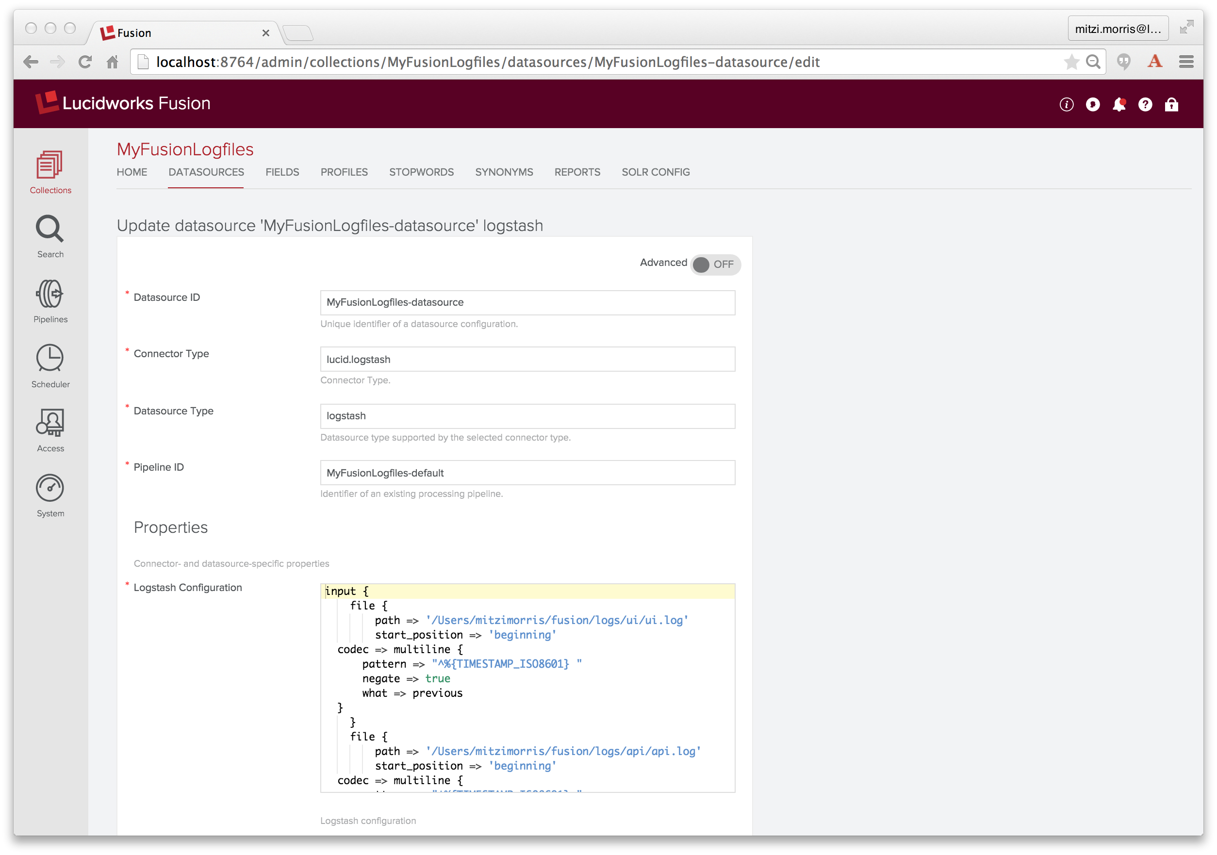Click the TIMESTAMP_ISO8601 pattern line

click(472, 664)
